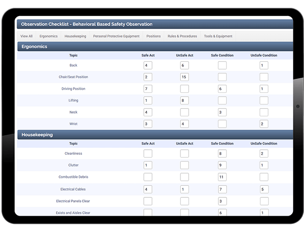Click UnSafe Act field for Lifting
The height and width of the screenshot is (228, 304).
pos(185,101)
